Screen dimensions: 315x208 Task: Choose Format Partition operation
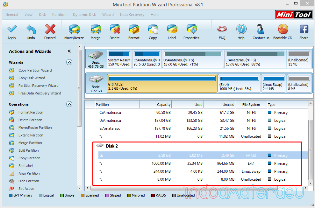tap(31, 112)
